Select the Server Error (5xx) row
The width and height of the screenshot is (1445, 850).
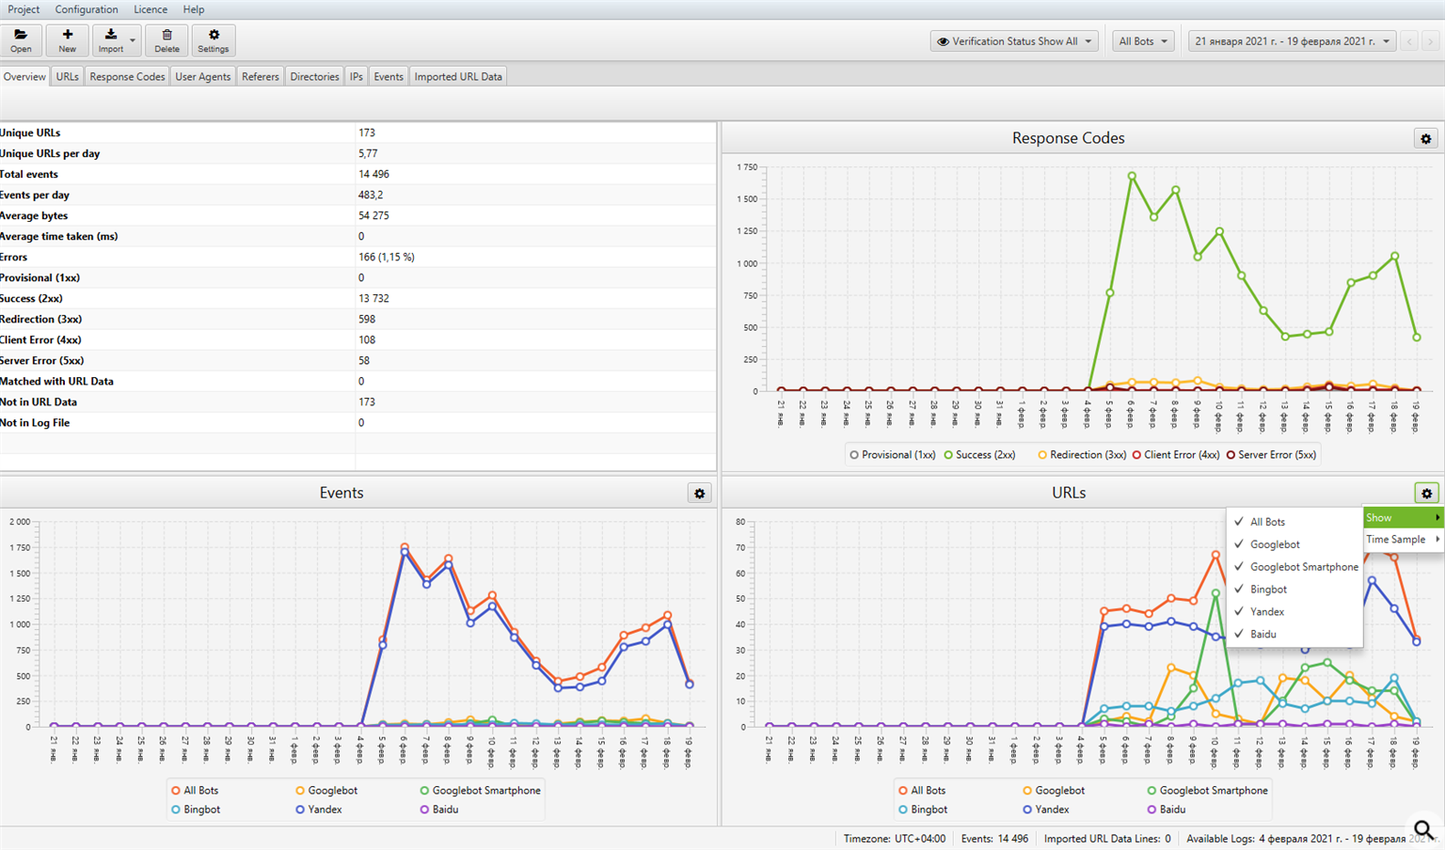pos(357,360)
